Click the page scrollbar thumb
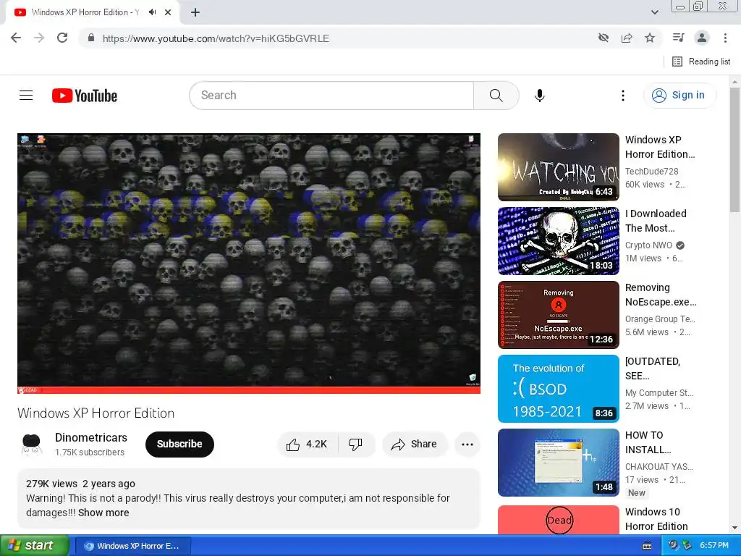Viewport: 741px width, 556px height. point(735,149)
